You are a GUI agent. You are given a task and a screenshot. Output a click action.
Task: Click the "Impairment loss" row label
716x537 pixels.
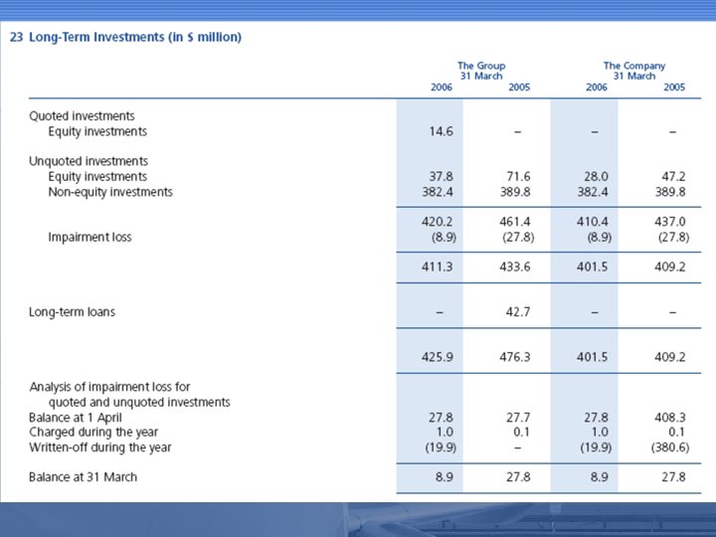[x=89, y=237]
